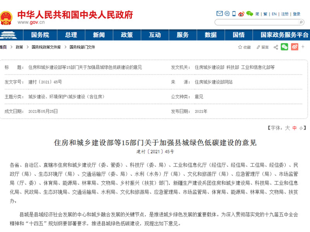
Task: Click the national emblem logo
Action: coord(6,18)
